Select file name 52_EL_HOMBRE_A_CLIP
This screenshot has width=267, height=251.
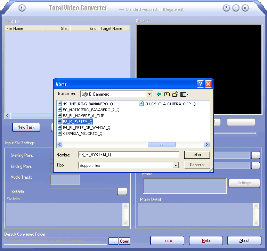[x=83, y=116]
